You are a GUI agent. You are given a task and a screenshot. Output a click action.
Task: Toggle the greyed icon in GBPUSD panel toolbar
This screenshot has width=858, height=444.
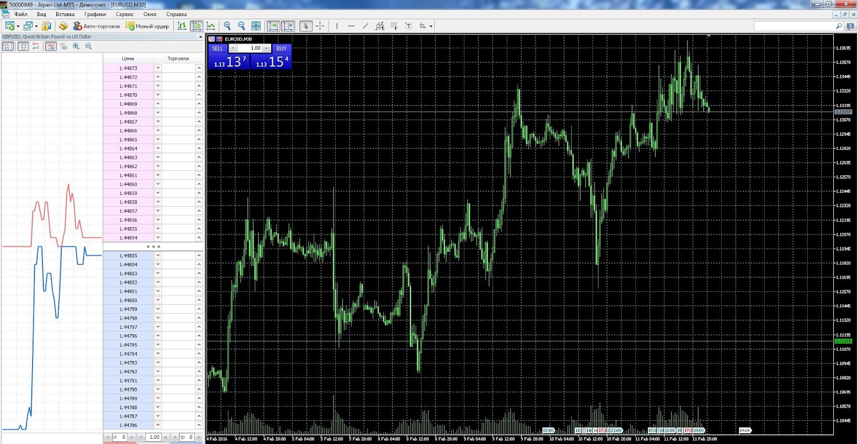coord(64,47)
